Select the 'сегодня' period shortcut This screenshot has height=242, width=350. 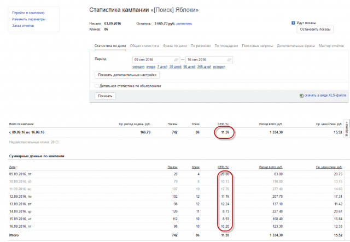[138, 67]
